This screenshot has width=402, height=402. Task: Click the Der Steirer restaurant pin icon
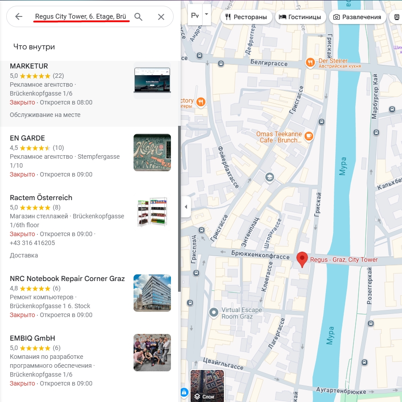(310, 63)
